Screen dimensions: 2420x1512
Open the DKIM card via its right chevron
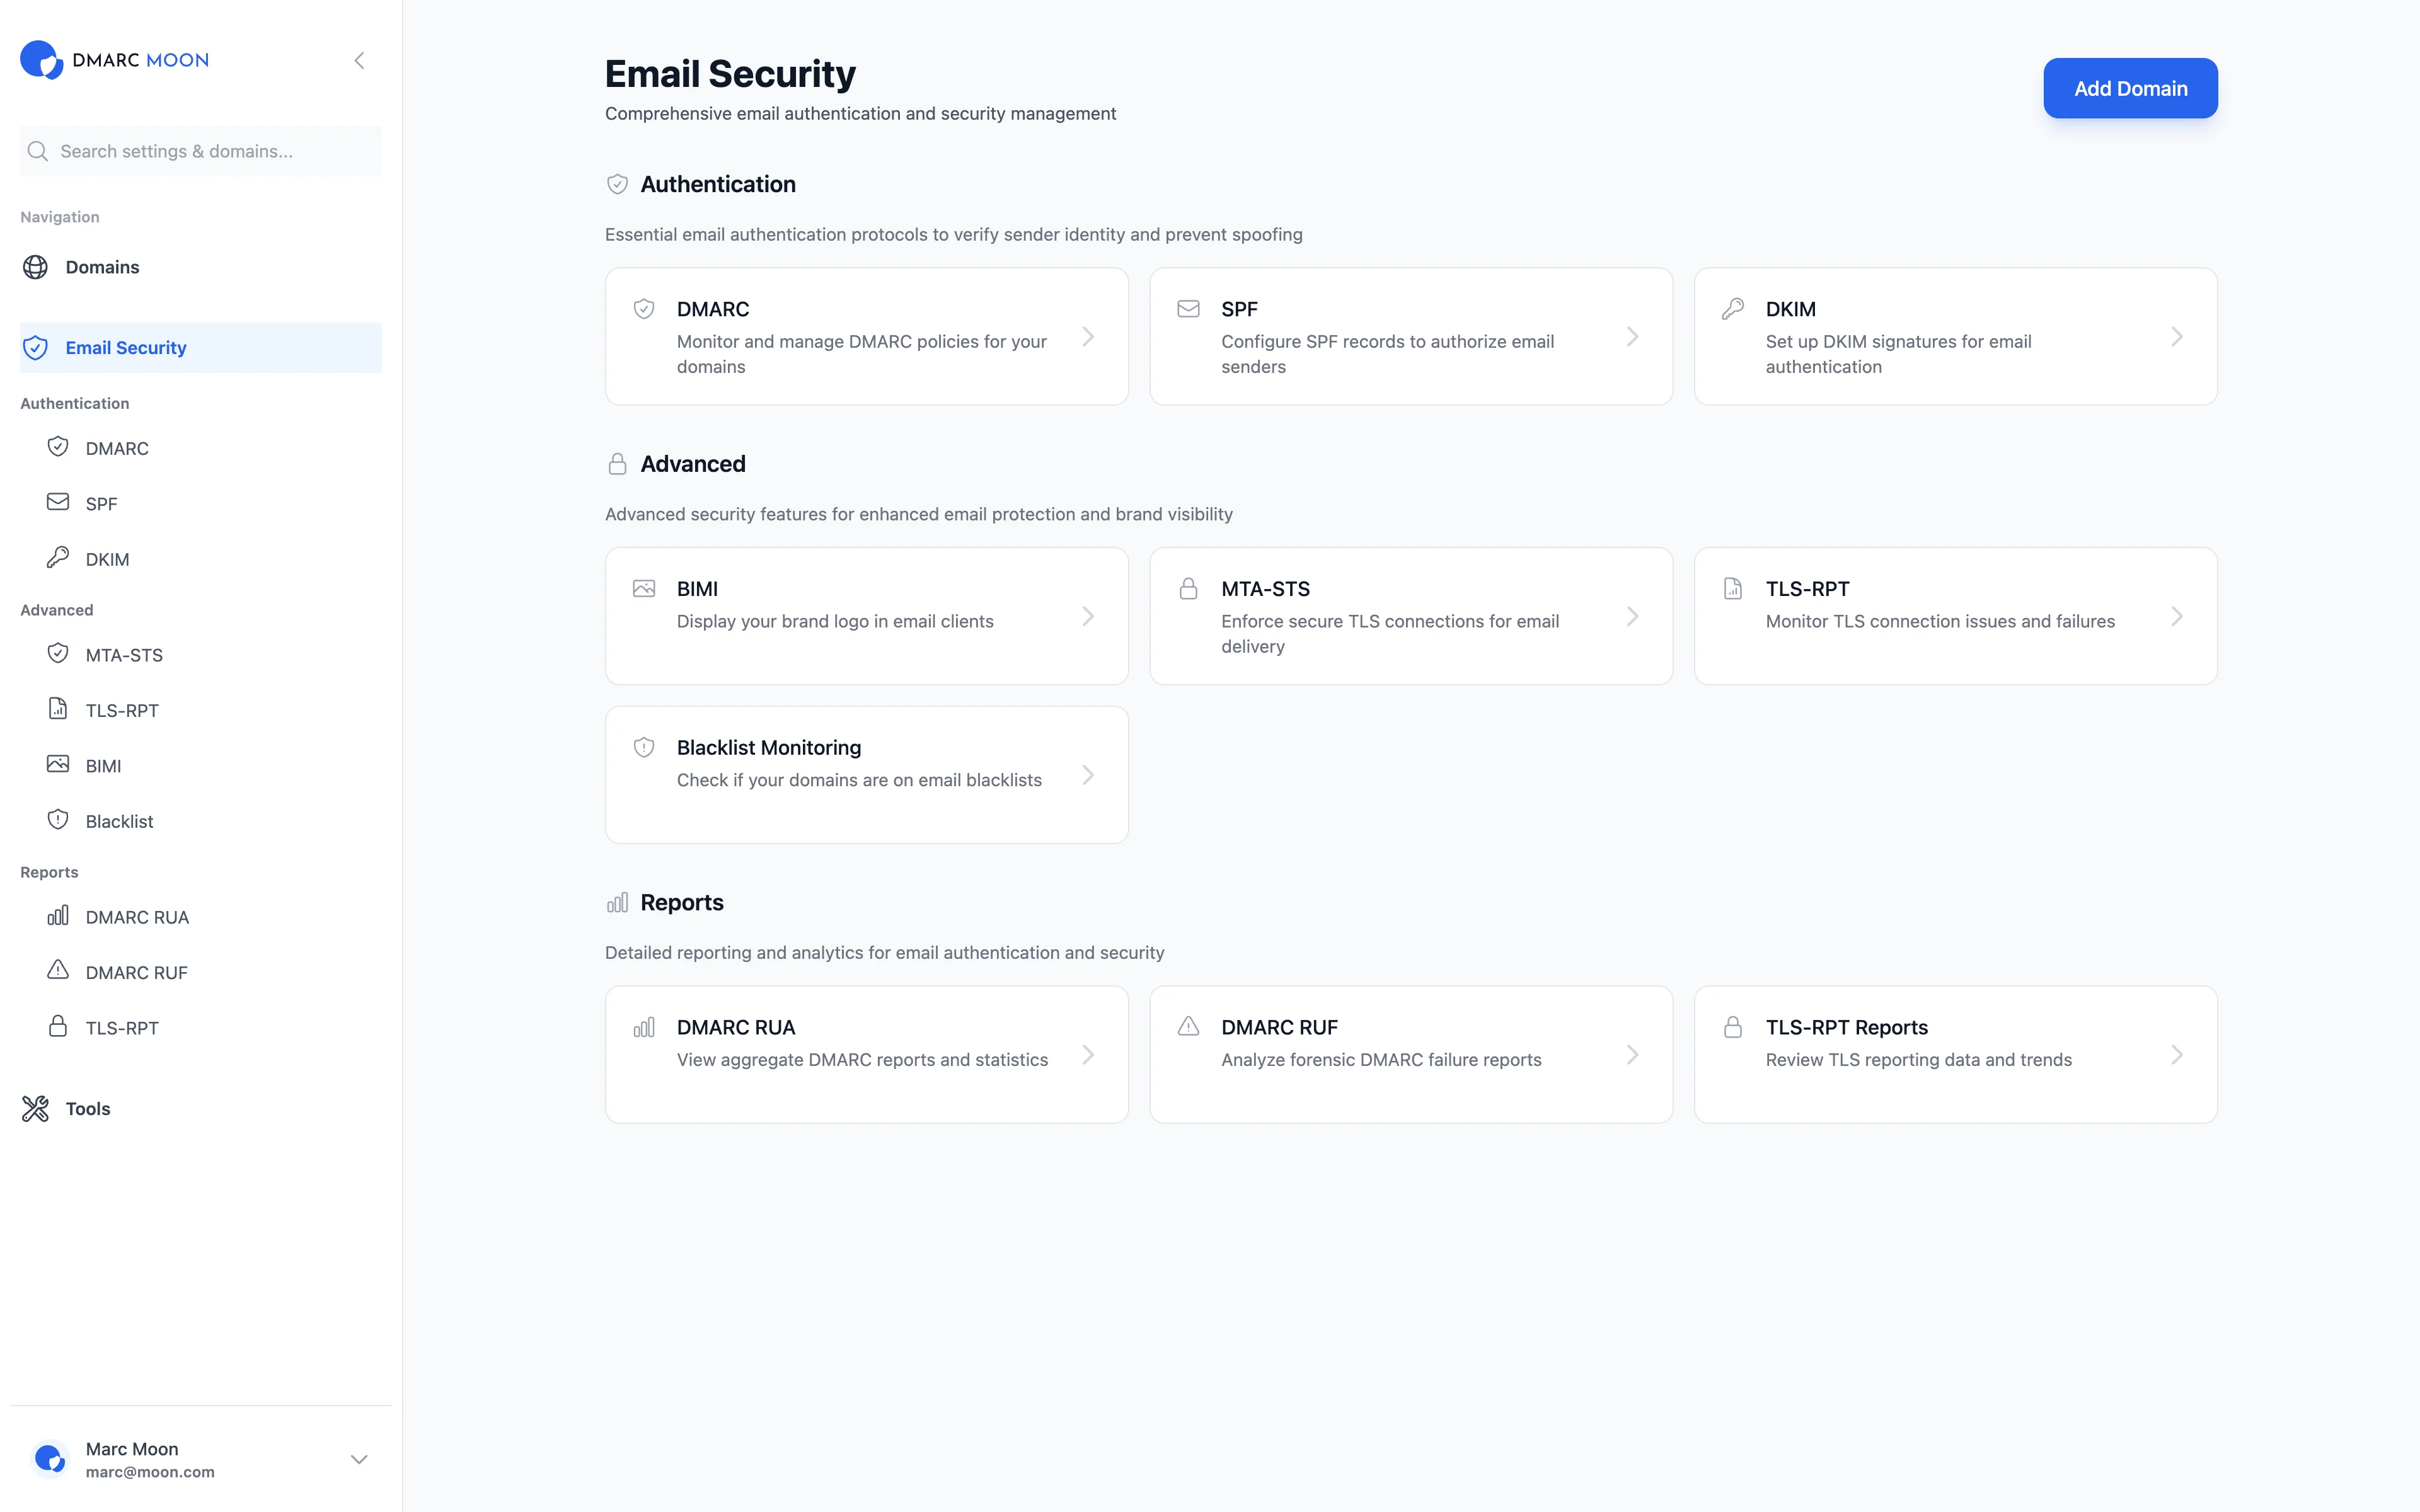pos(2177,336)
